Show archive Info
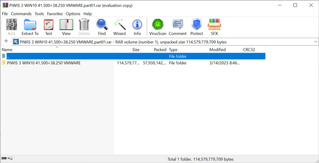 pyautogui.click(x=137, y=27)
